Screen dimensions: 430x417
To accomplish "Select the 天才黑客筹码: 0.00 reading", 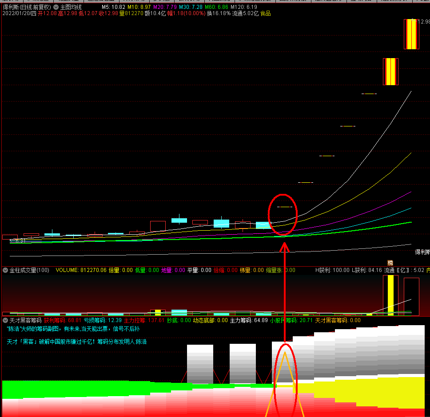I will [338, 320].
